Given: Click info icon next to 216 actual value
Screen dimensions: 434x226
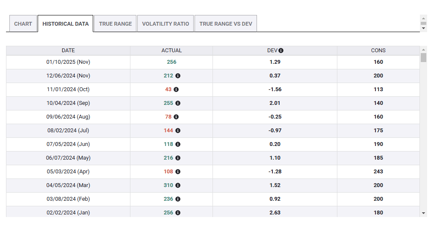Looking at the screenshot, I should (x=178, y=158).
